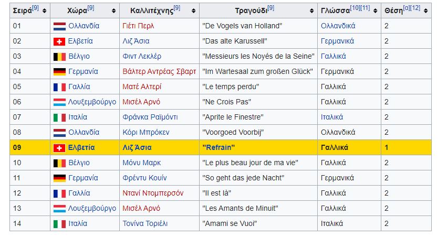Sort table by Τραγούδι column arrows

point(311,11)
